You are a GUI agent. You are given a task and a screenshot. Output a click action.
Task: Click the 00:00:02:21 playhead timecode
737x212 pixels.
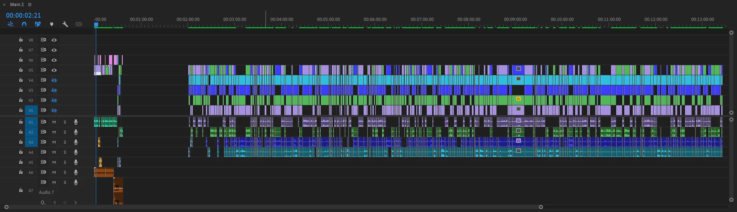pos(23,15)
